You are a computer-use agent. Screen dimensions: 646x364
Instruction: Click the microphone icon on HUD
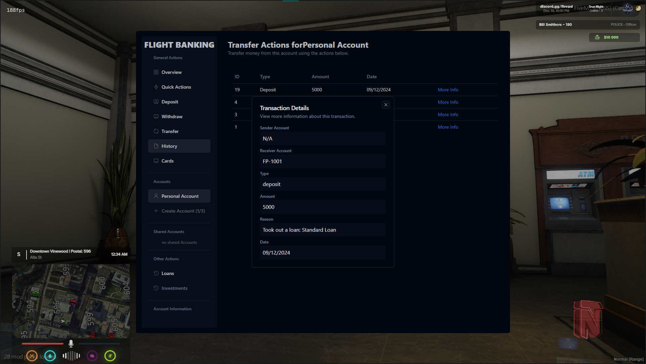[71, 344]
